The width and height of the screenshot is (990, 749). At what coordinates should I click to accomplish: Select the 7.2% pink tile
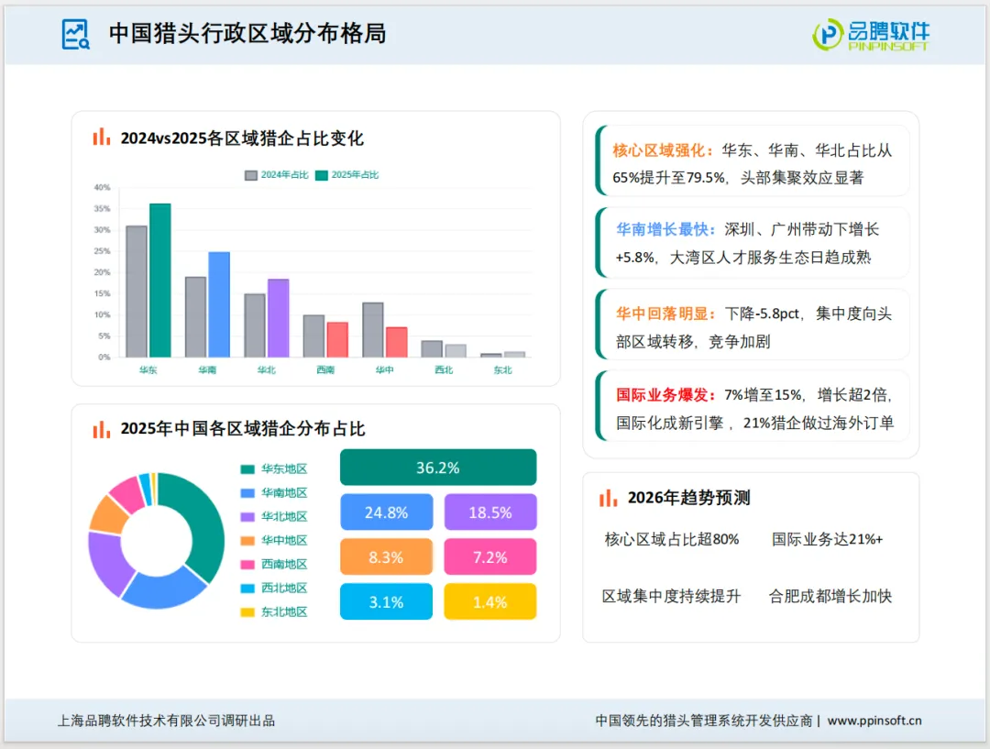tap(490, 557)
